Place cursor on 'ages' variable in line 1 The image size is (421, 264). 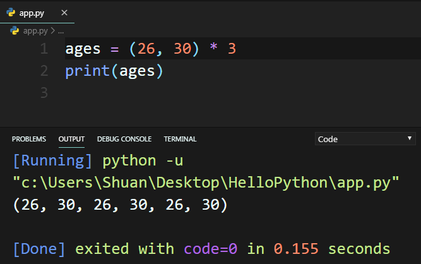pos(83,49)
